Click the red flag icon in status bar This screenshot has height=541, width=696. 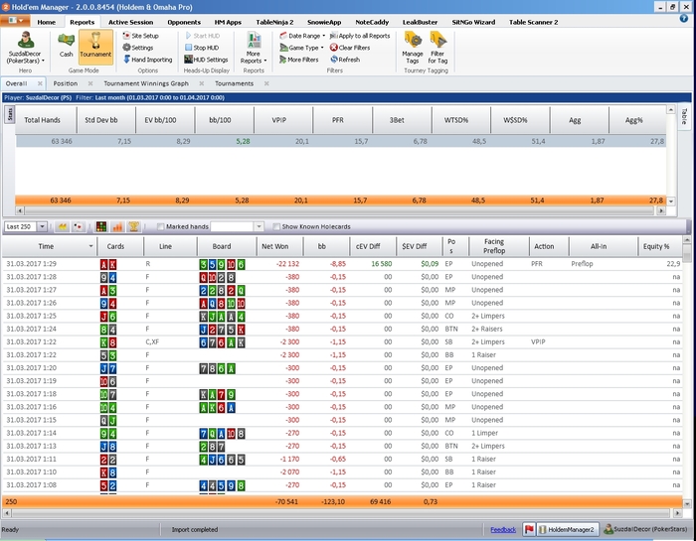tap(529, 529)
